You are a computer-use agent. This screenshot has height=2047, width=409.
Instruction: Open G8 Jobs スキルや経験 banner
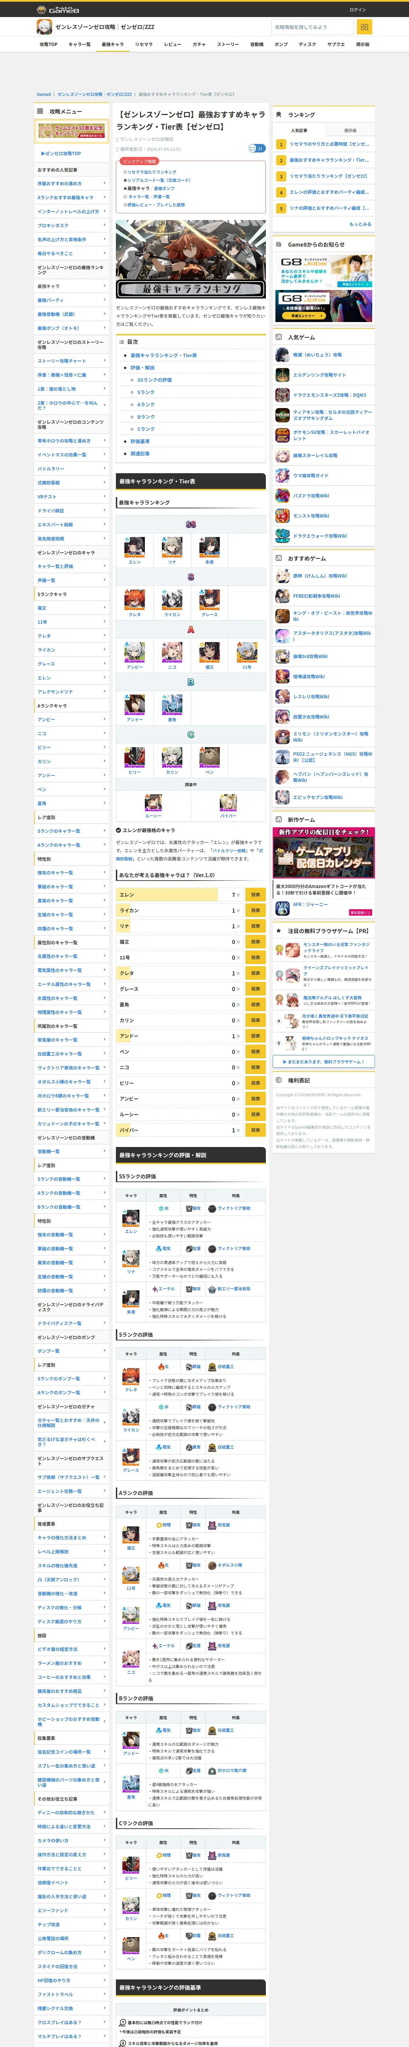coord(324,271)
